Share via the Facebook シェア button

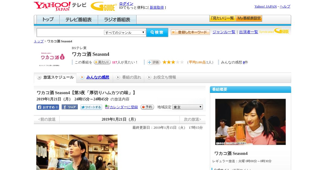(x=70, y=107)
